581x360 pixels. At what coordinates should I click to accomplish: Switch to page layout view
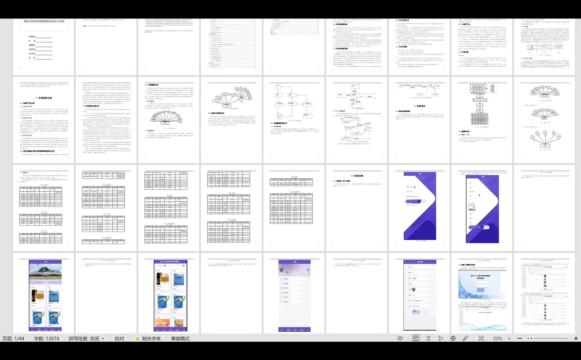click(x=416, y=338)
